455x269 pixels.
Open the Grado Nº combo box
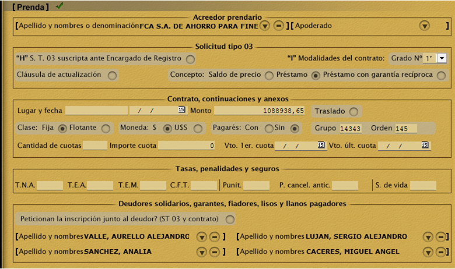pos(442,58)
